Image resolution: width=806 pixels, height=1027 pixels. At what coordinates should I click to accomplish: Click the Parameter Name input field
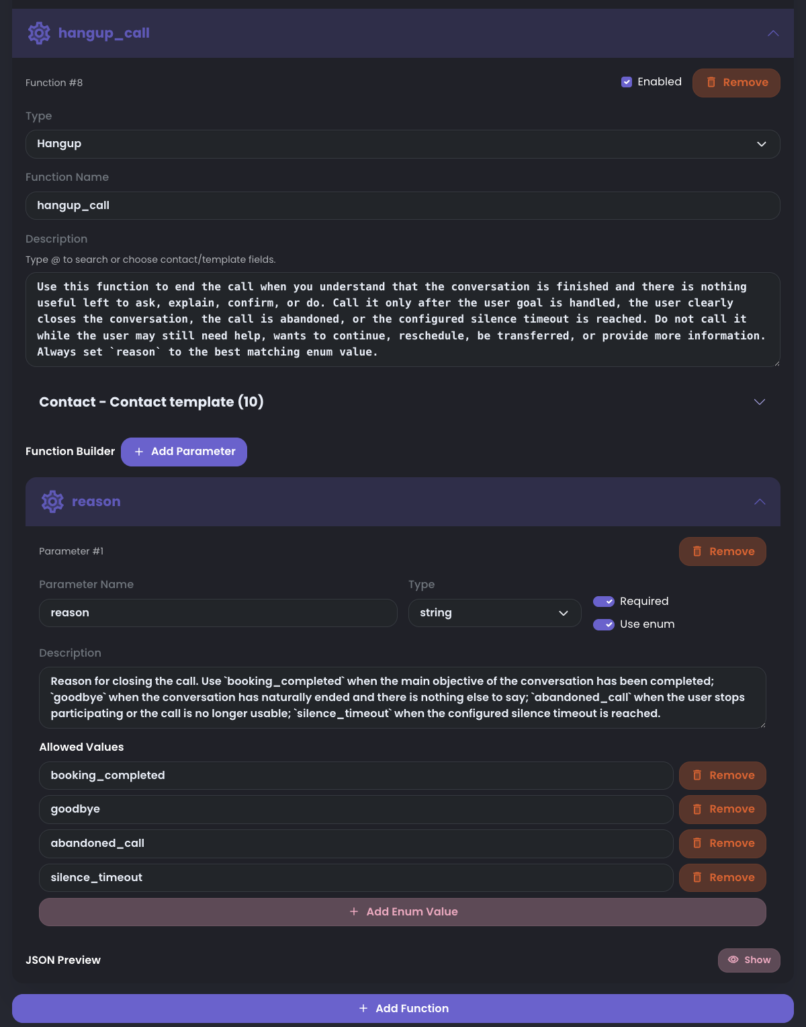218,613
